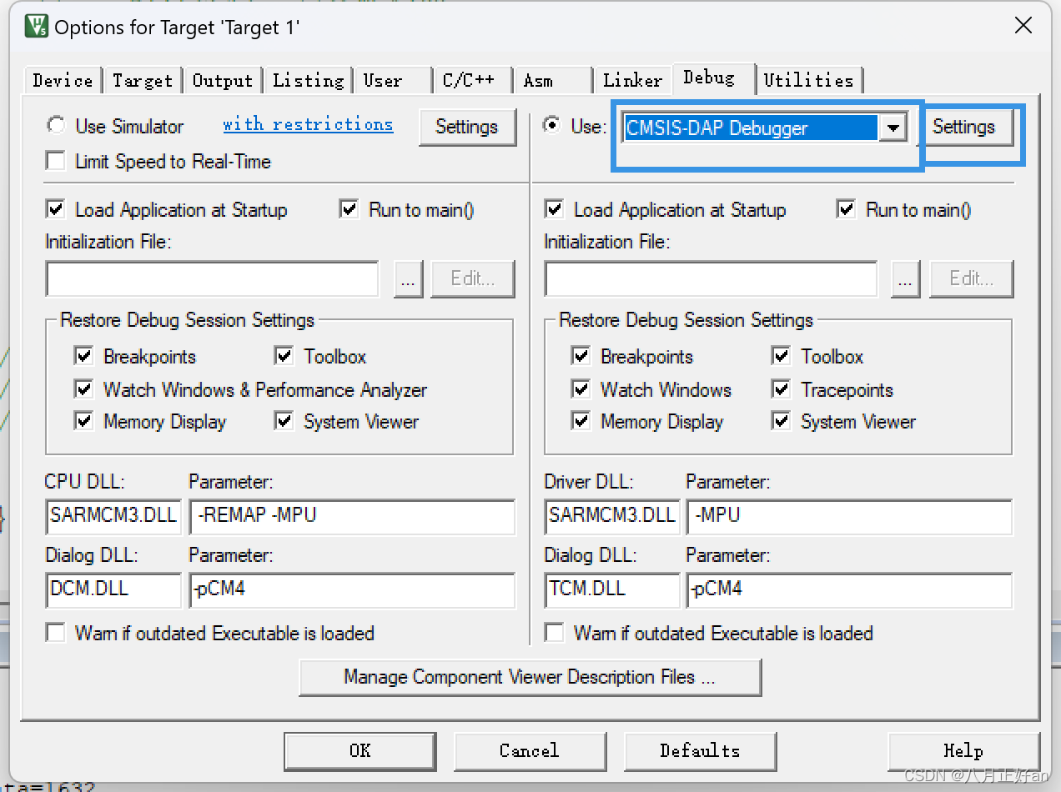Browse for debugger initialization file
Viewport: 1061px width, 792px height.
[x=906, y=278]
